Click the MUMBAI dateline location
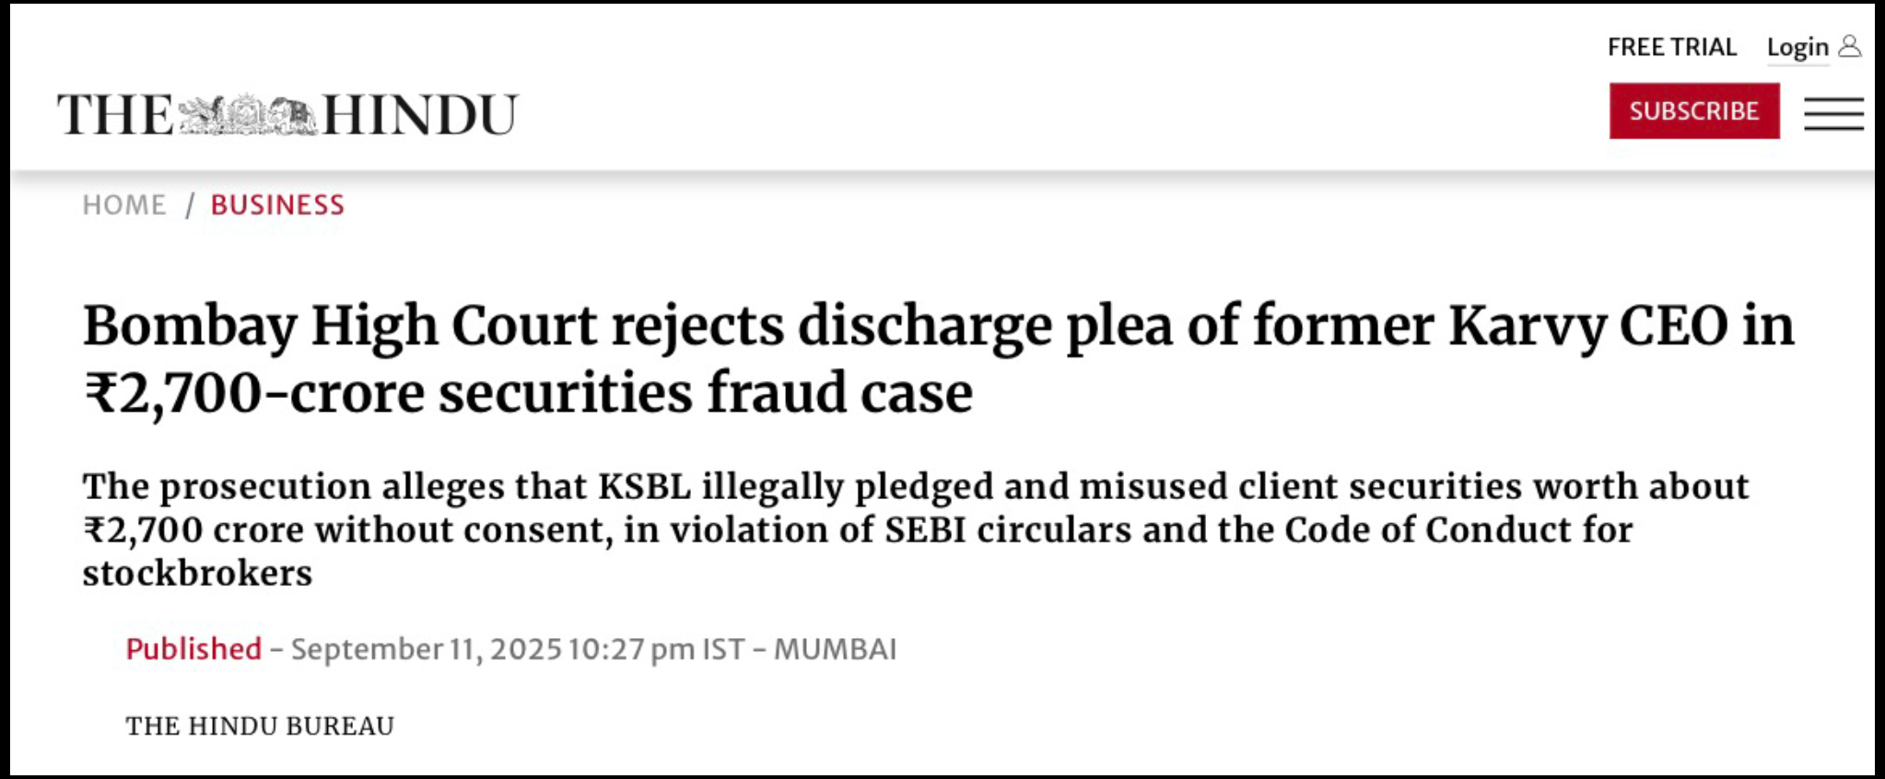Viewport: 1885px width, 779px height. pos(835,649)
